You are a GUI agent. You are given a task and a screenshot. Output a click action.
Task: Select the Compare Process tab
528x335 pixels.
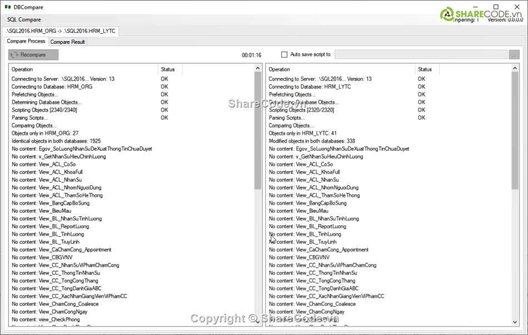click(26, 41)
